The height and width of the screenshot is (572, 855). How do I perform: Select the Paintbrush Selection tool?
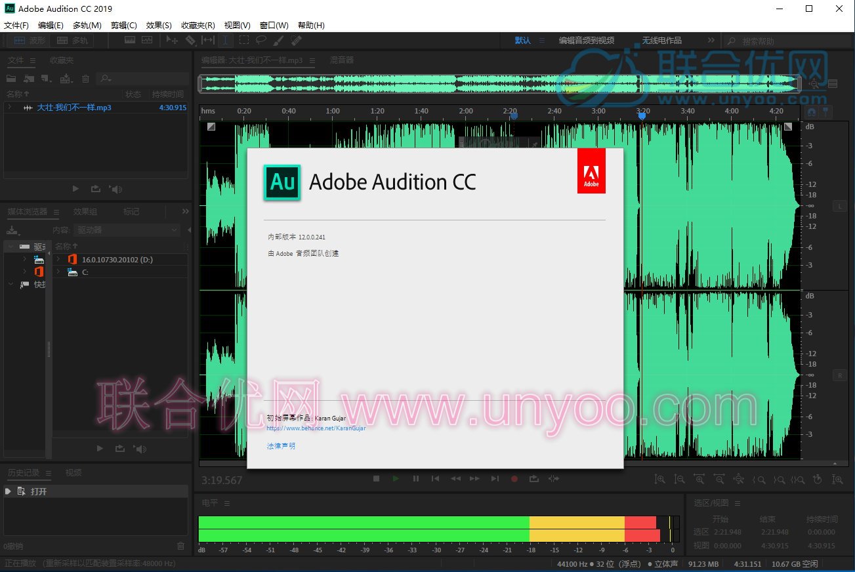(278, 41)
